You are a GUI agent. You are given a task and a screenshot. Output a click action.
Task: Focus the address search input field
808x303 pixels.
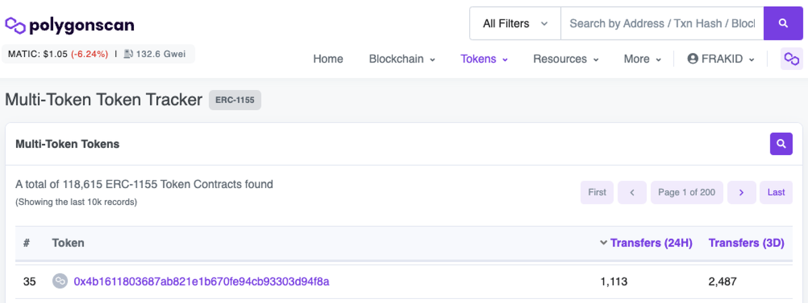click(x=662, y=24)
